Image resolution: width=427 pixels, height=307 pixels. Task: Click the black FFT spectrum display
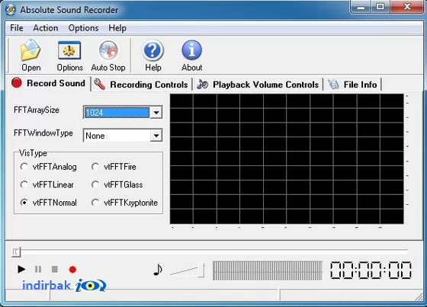coord(287,158)
